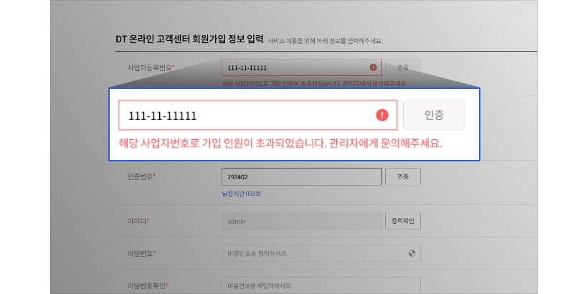The image size is (588, 294).
Task: Click the 비밀번호를 입력하세요 password field
Action: coord(321,253)
